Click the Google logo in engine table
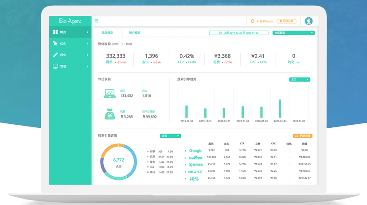Viewport: 367px width, 205px height. (x=195, y=151)
